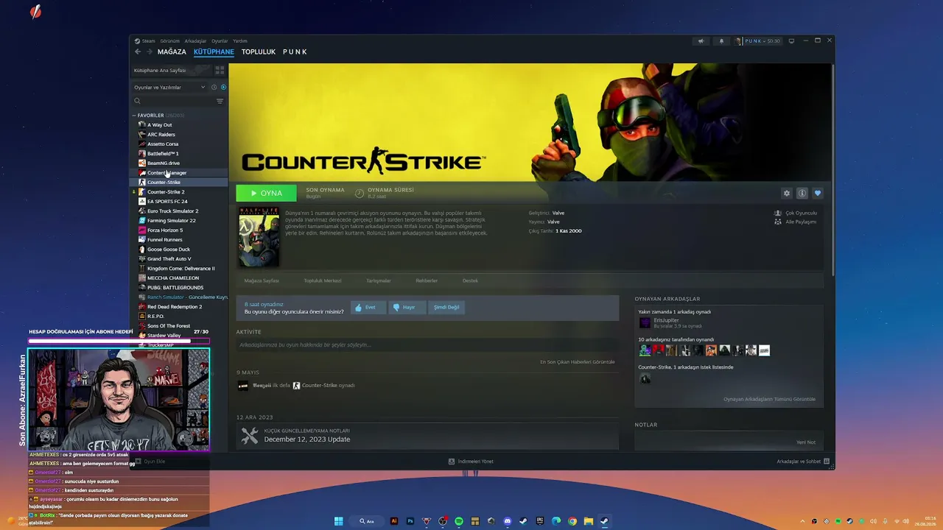943x530 pixels.
Task: Open the İndirmeleri Yönet downloads link
Action: coord(471,462)
